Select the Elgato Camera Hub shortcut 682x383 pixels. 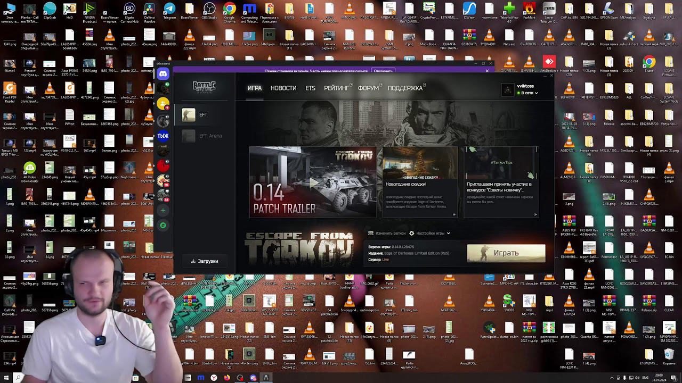[x=129, y=13]
